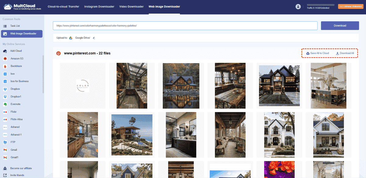This screenshot has width=366, height=178.
Task: Open the Cloud-to-cloud Transfer tab
Action: [63, 6]
